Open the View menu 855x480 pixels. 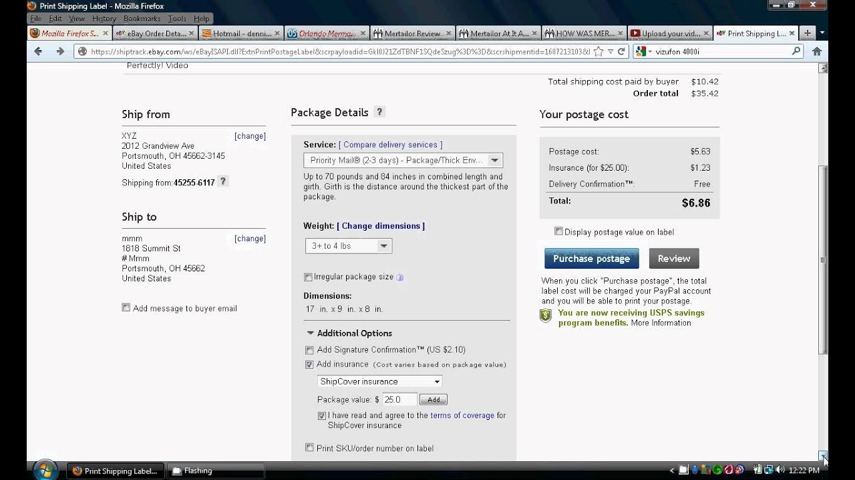(77, 19)
